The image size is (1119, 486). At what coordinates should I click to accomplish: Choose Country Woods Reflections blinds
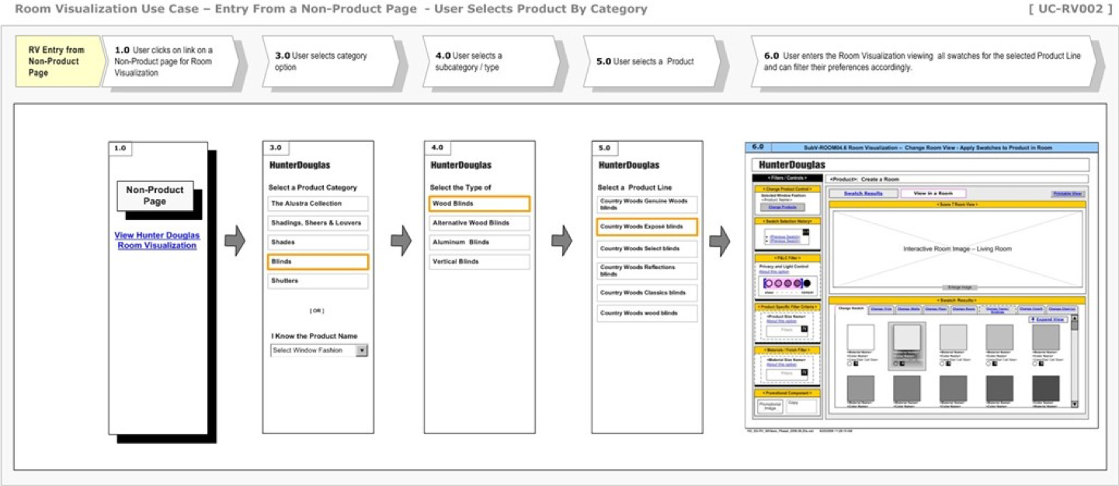647,271
